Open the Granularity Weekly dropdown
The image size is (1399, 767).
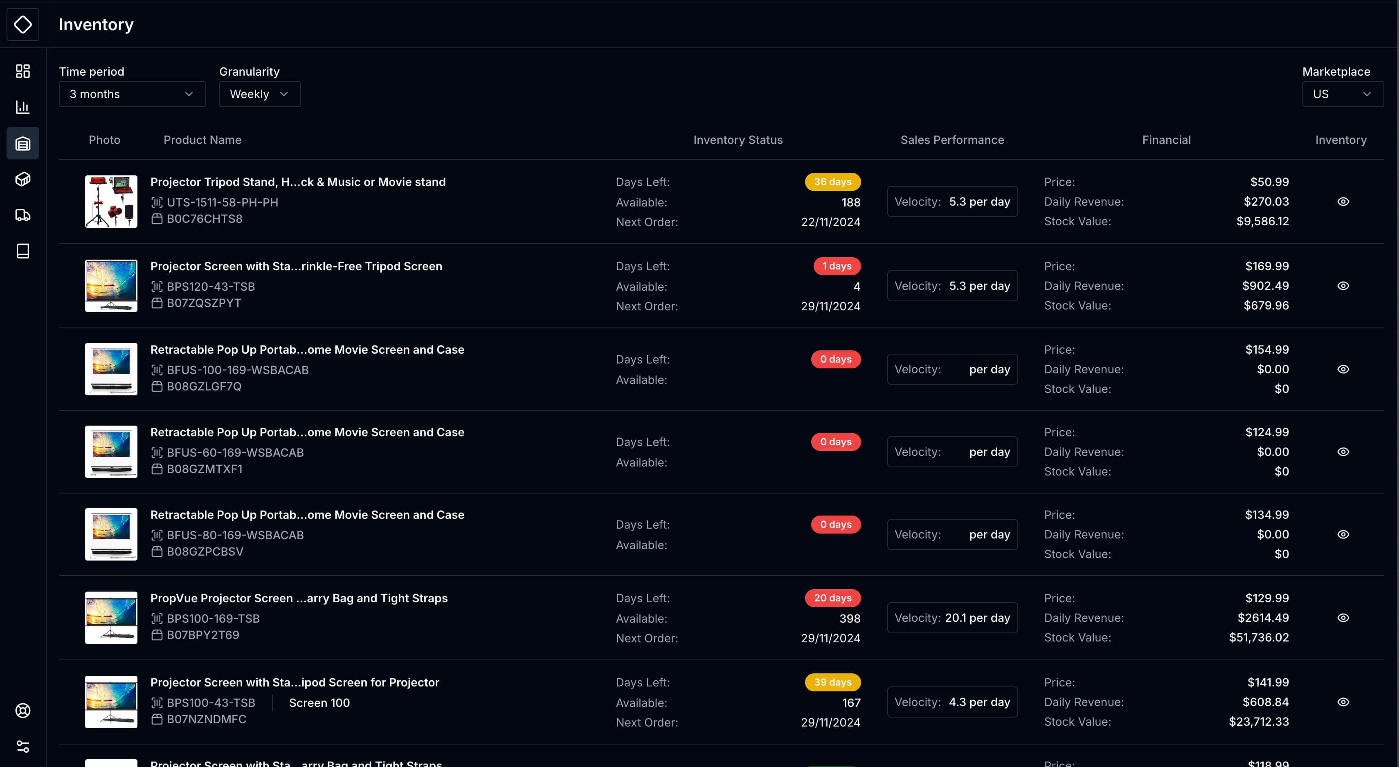(260, 94)
